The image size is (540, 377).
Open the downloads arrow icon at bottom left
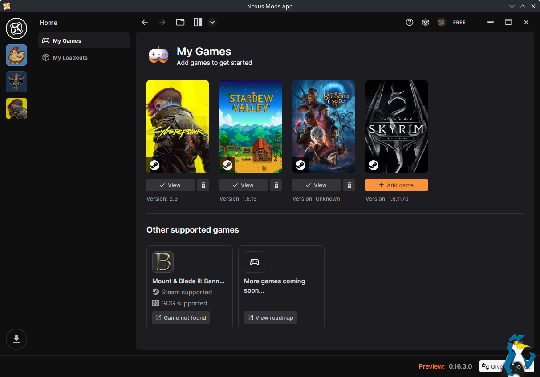click(x=16, y=339)
